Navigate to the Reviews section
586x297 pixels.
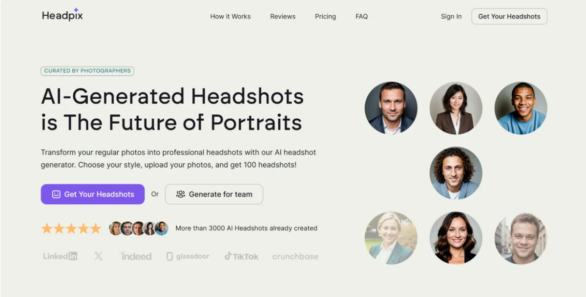pyautogui.click(x=283, y=16)
